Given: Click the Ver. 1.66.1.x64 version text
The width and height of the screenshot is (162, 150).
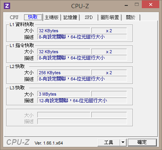Looking at the screenshot, I should coord(49,143).
